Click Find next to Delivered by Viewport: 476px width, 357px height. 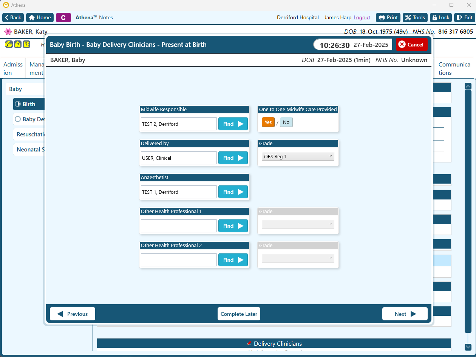pyautogui.click(x=233, y=158)
